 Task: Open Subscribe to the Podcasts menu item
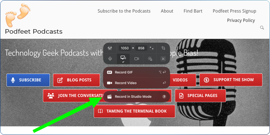pos(124,11)
